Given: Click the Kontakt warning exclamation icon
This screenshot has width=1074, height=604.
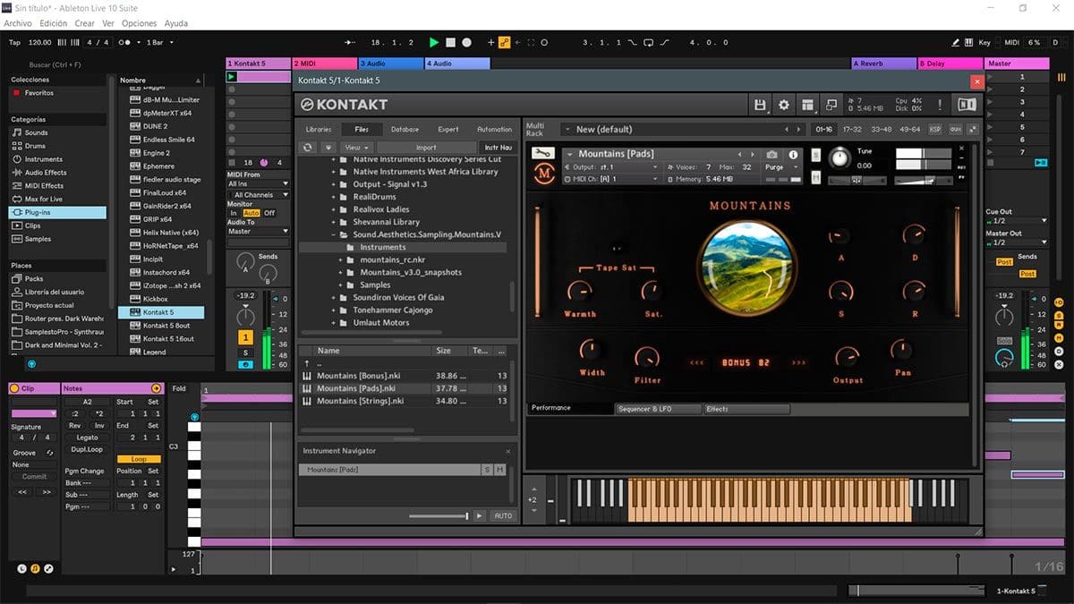Looking at the screenshot, I should (940, 105).
